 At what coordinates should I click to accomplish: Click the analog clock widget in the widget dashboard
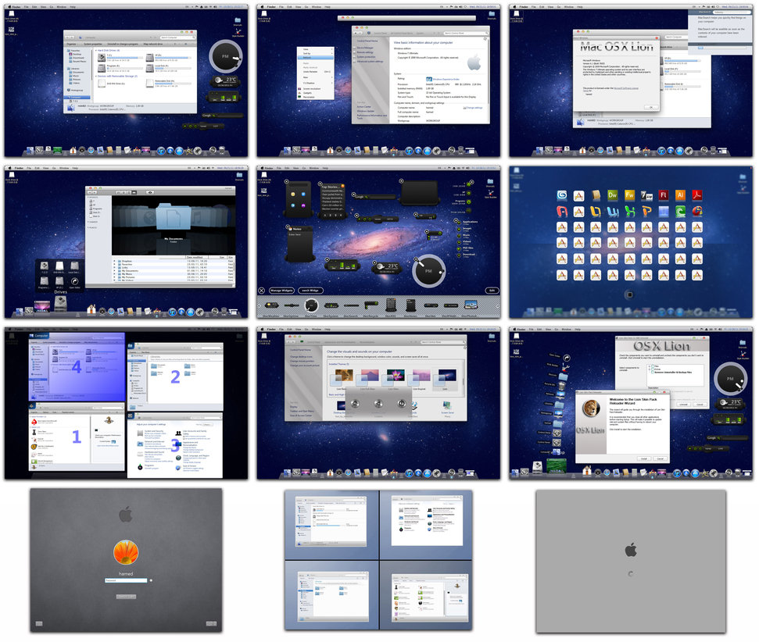(428, 271)
